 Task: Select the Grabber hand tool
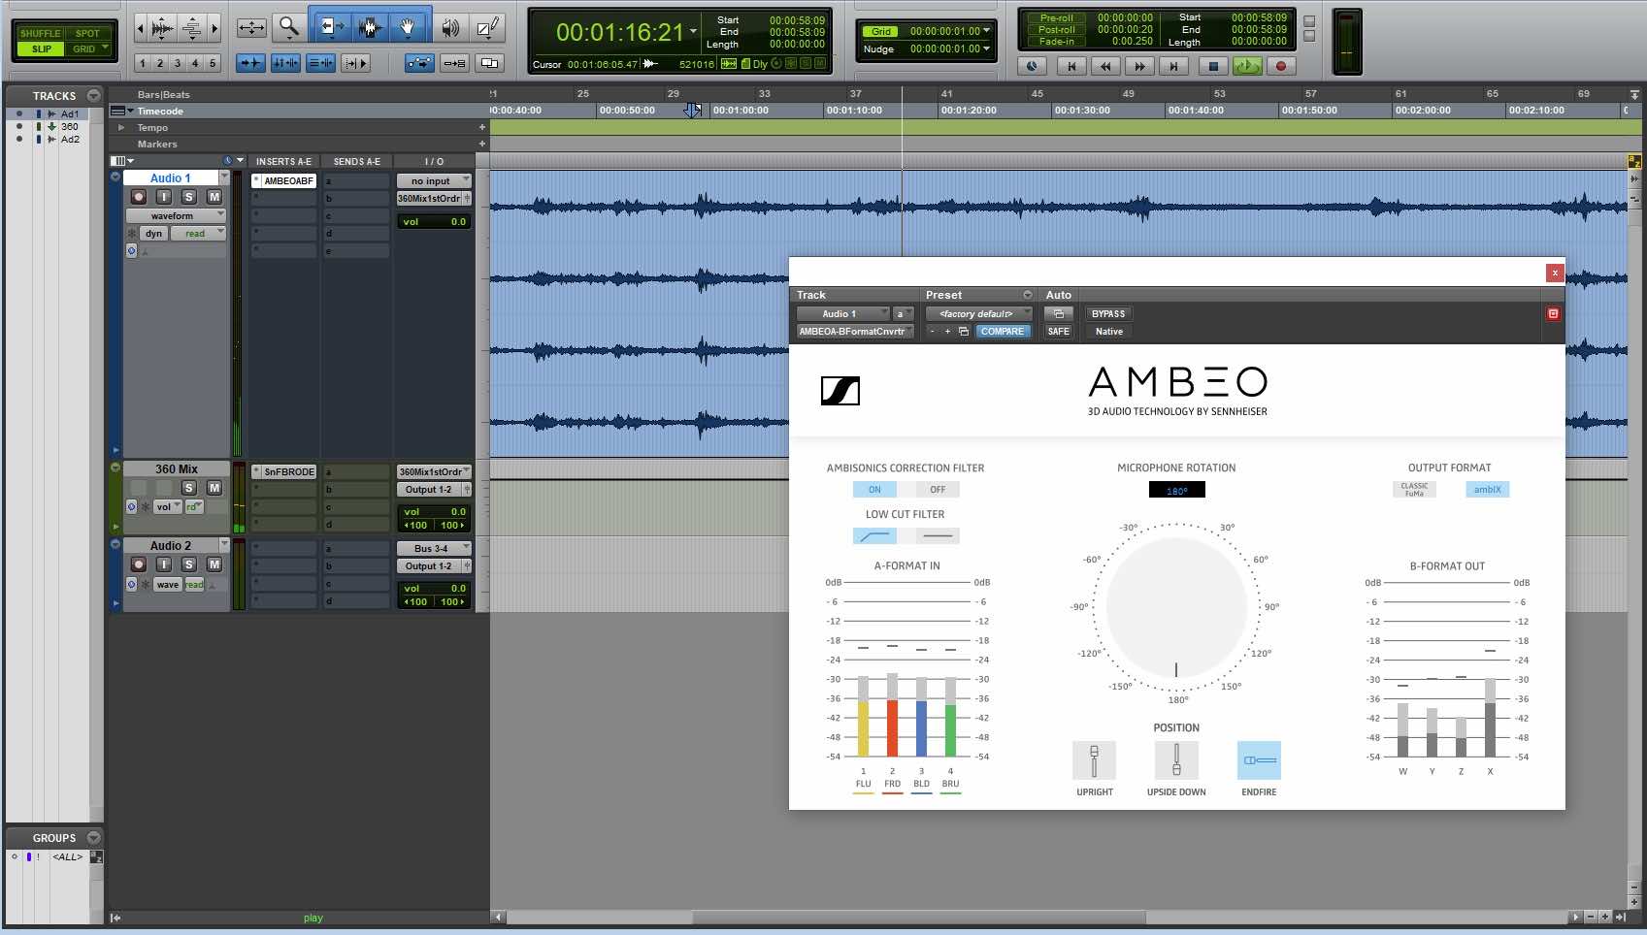tap(408, 28)
